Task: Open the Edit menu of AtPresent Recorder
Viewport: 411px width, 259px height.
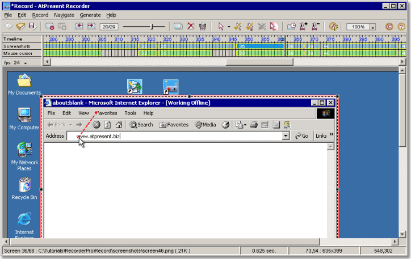Action: pyautogui.click(x=22, y=15)
